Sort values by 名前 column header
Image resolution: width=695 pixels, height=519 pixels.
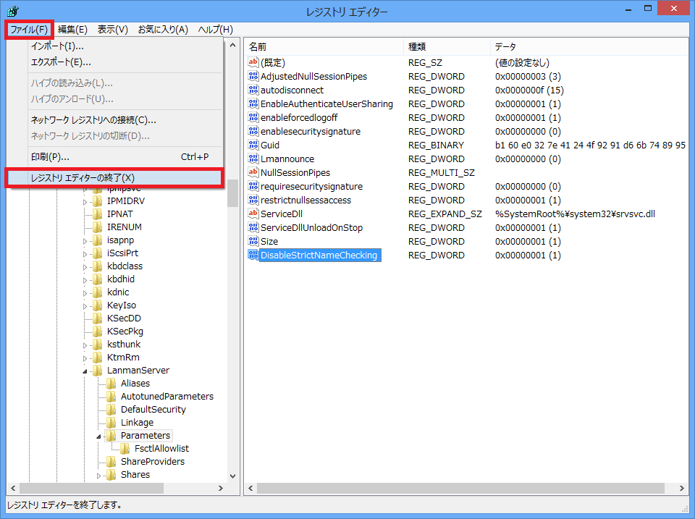(322, 46)
